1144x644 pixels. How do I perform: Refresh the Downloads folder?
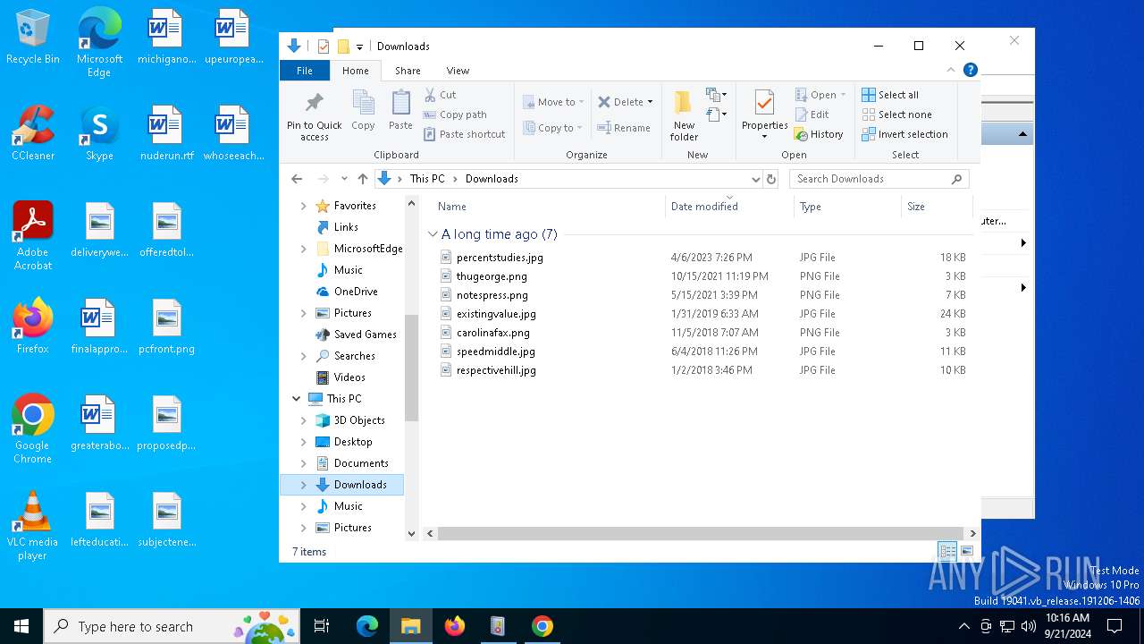pos(771,179)
